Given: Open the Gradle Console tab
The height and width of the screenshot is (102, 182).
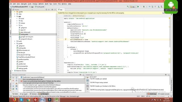Looking at the screenshot, I should click(x=164, y=94).
